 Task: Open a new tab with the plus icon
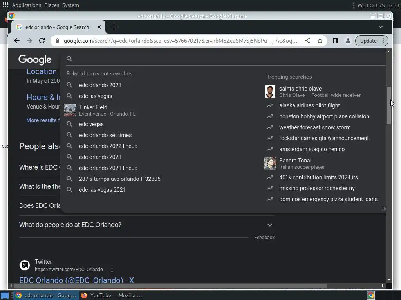click(x=114, y=27)
